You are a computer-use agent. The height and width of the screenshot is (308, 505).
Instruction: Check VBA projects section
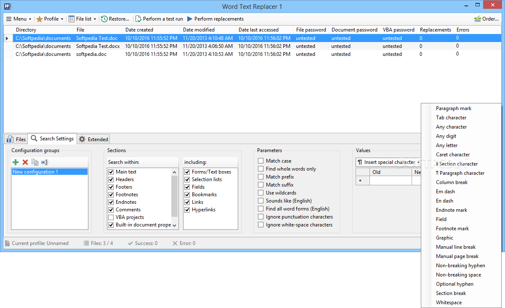pos(111,217)
